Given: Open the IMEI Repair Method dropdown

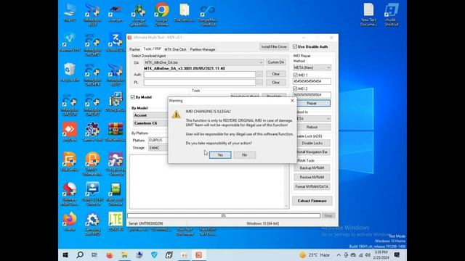Looking at the screenshot, I should click(312, 67).
